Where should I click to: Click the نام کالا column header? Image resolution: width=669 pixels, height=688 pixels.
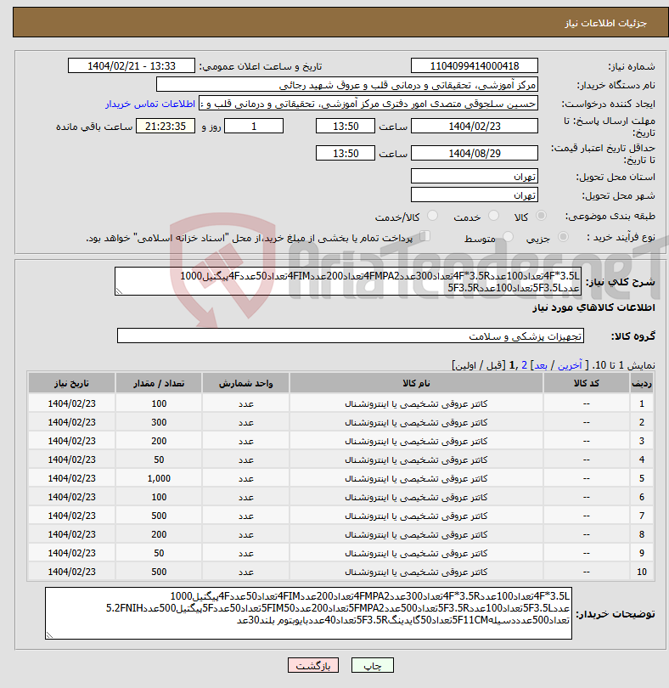(x=416, y=383)
